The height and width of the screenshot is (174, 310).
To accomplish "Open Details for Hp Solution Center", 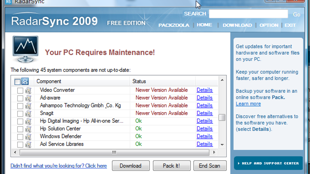I will [x=205, y=129].
